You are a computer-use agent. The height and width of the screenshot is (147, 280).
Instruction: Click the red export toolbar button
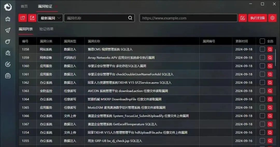click(32, 18)
